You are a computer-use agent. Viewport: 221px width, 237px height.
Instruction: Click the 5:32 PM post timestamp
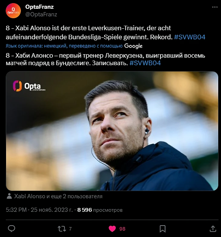click(x=16, y=210)
